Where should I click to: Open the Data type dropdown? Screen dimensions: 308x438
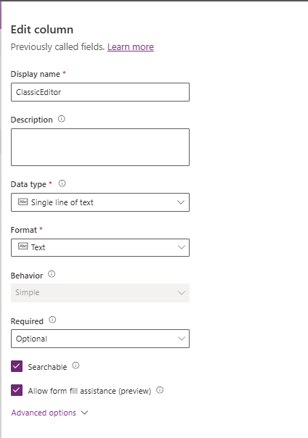(x=100, y=202)
